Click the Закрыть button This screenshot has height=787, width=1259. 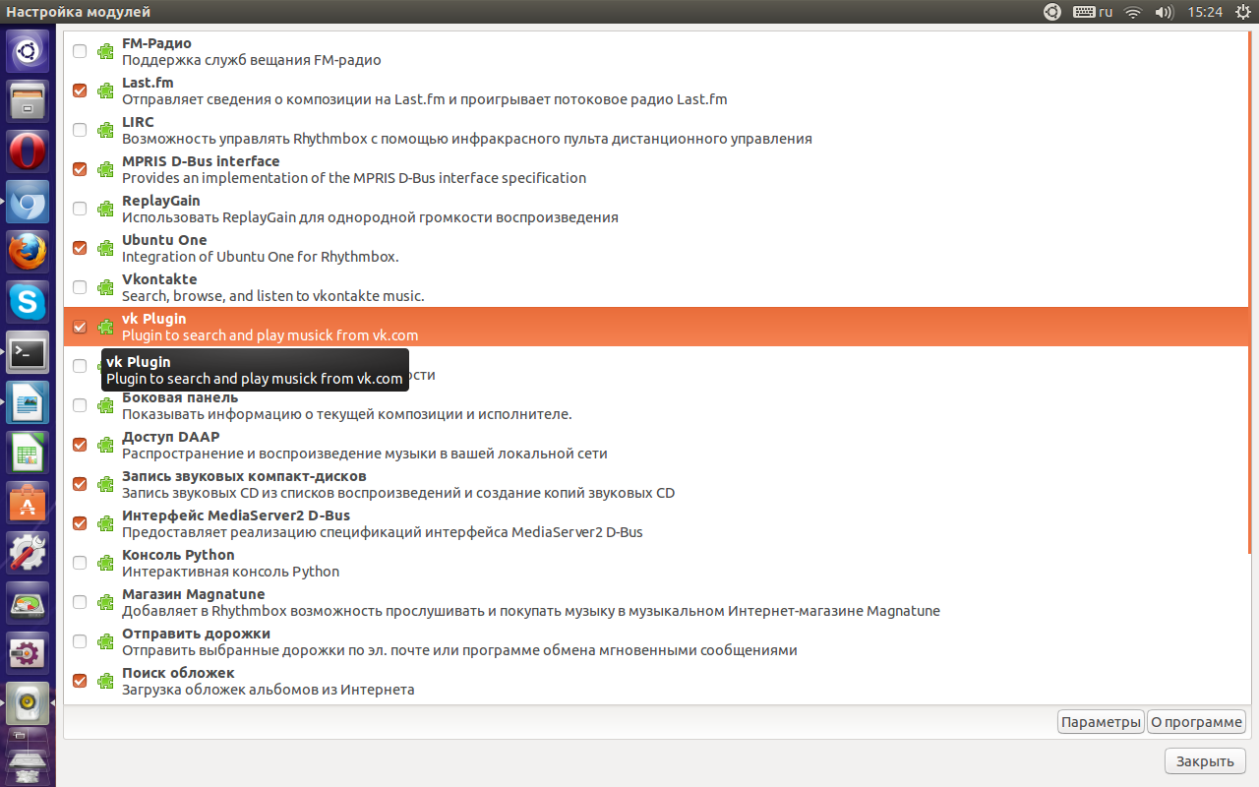pos(1205,761)
